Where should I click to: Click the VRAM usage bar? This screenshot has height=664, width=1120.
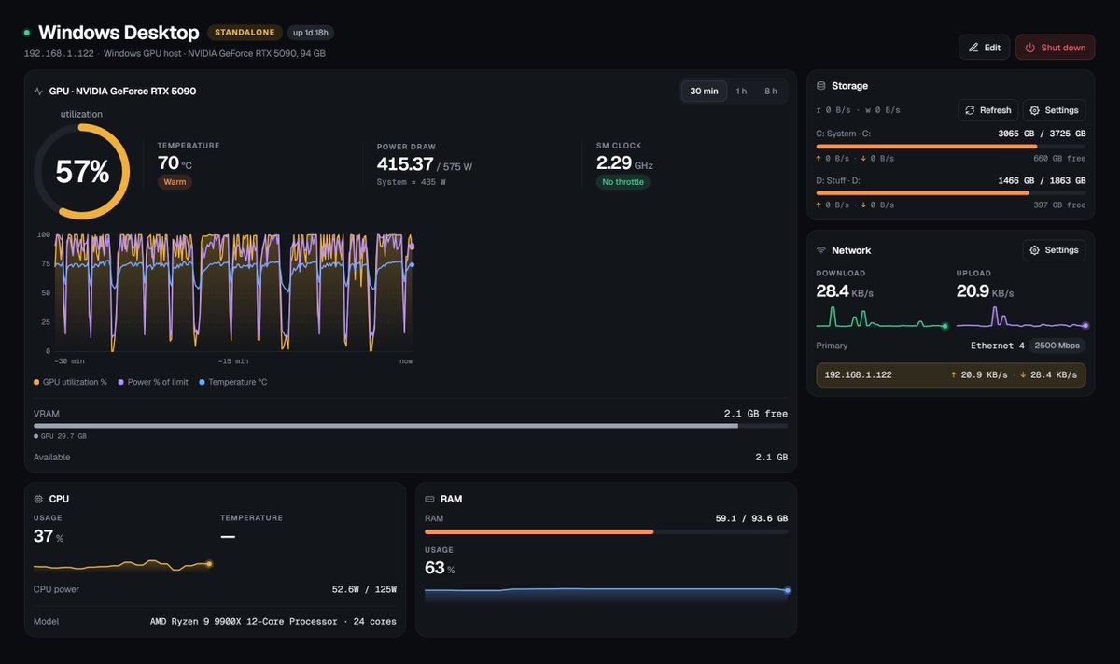(410, 426)
